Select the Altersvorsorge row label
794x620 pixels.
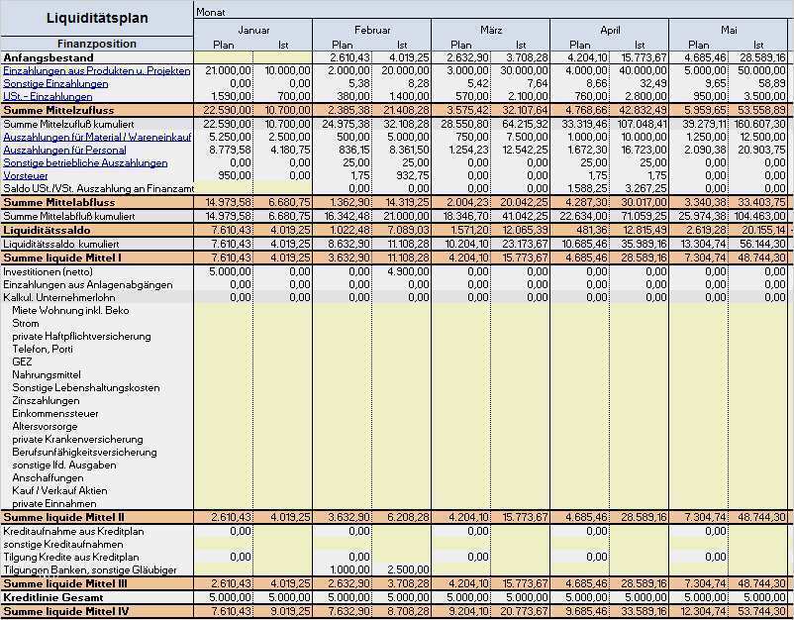pos(45,427)
